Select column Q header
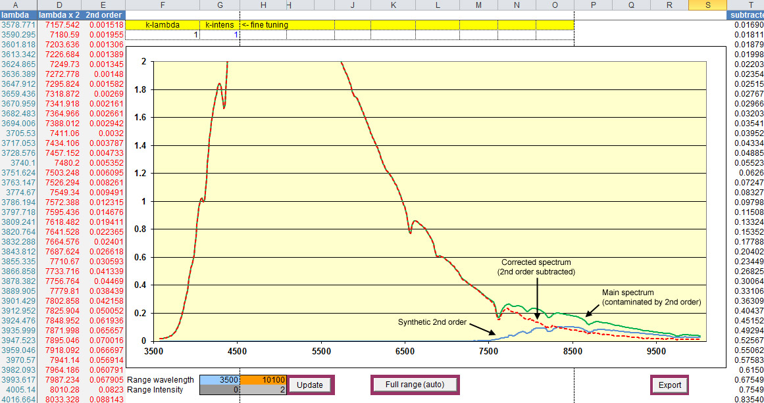Viewport: 764px width, 403px height. click(631, 5)
